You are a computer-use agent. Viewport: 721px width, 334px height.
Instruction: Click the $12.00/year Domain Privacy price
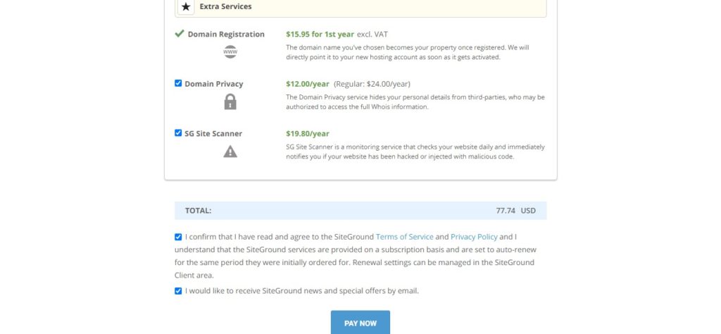pos(308,84)
